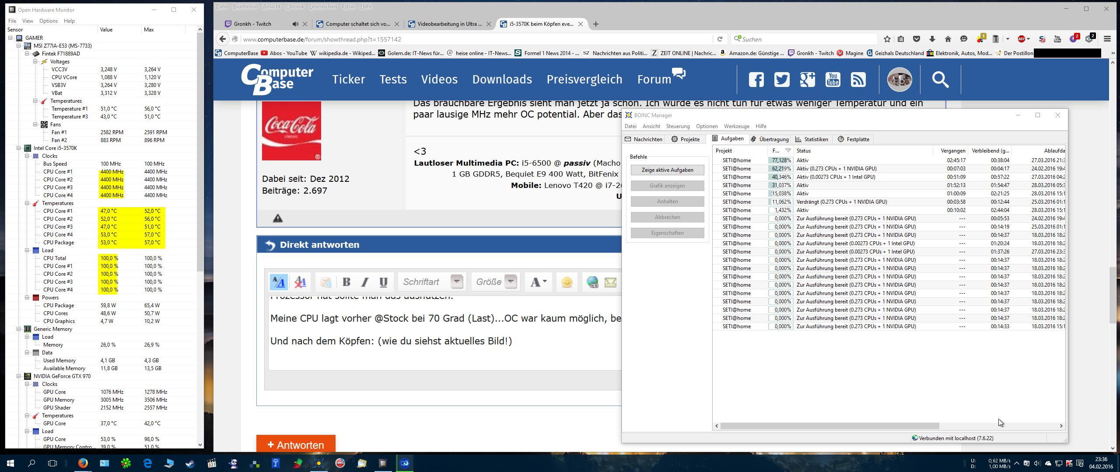Open Microsoft Edge from the taskbar
This screenshot has width=1120, height=472.
[x=147, y=463]
